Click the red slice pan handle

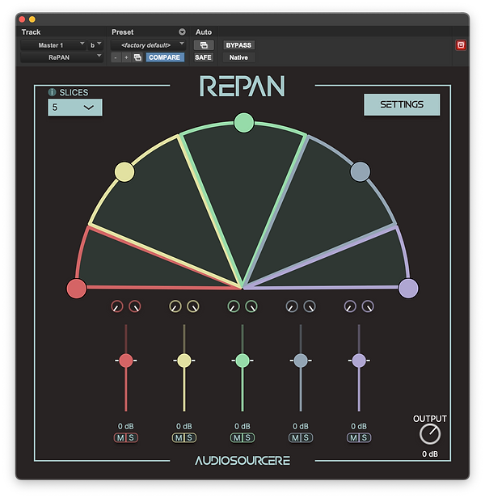77,289
